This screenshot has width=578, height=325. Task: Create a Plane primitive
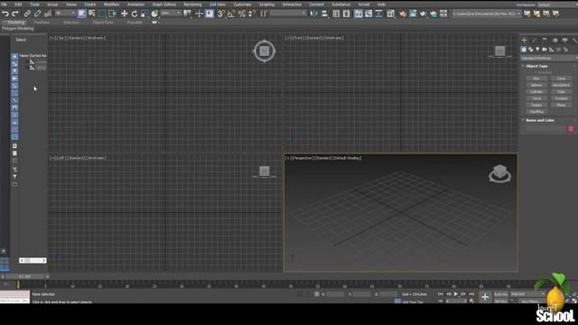(x=561, y=105)
